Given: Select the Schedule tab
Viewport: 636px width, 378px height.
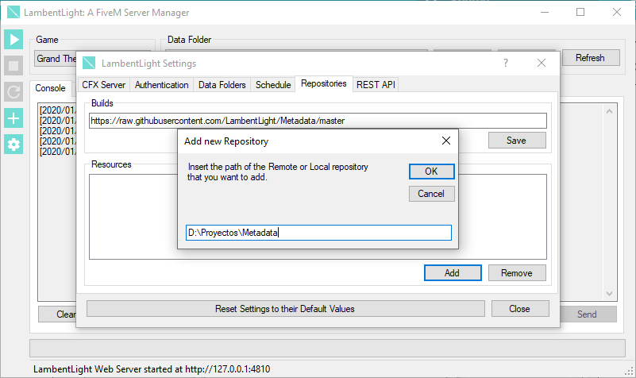Looking at the screenshot, I should pos(273,85).
